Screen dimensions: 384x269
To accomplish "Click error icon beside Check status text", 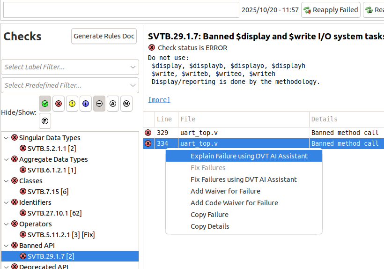I will point(152,47).
